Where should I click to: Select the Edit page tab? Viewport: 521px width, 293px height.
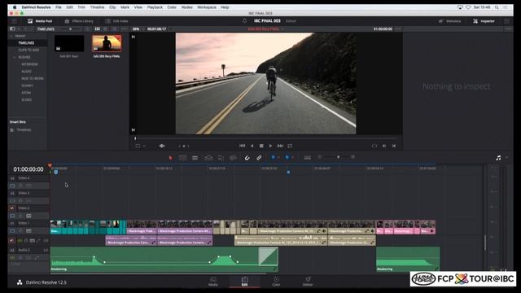point(244,282)
